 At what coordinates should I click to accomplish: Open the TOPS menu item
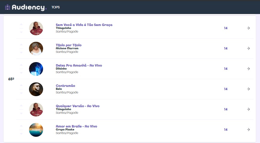(55, 7)
